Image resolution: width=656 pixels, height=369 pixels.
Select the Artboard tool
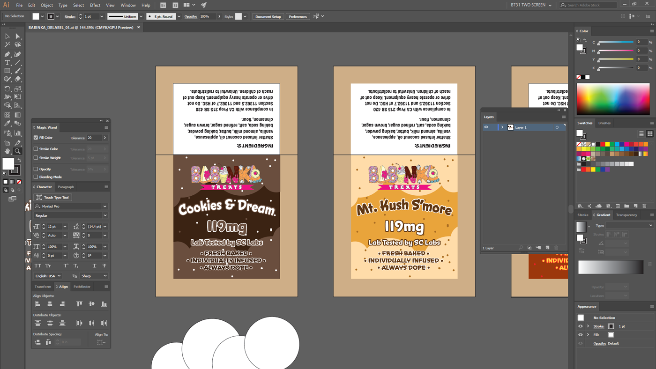click(x=7, y=142)
